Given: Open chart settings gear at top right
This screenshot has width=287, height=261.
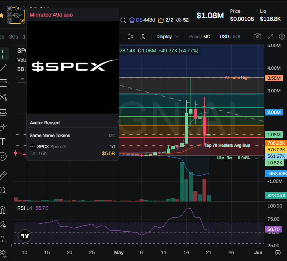Looking at the screenshot, I should [282, 37].
